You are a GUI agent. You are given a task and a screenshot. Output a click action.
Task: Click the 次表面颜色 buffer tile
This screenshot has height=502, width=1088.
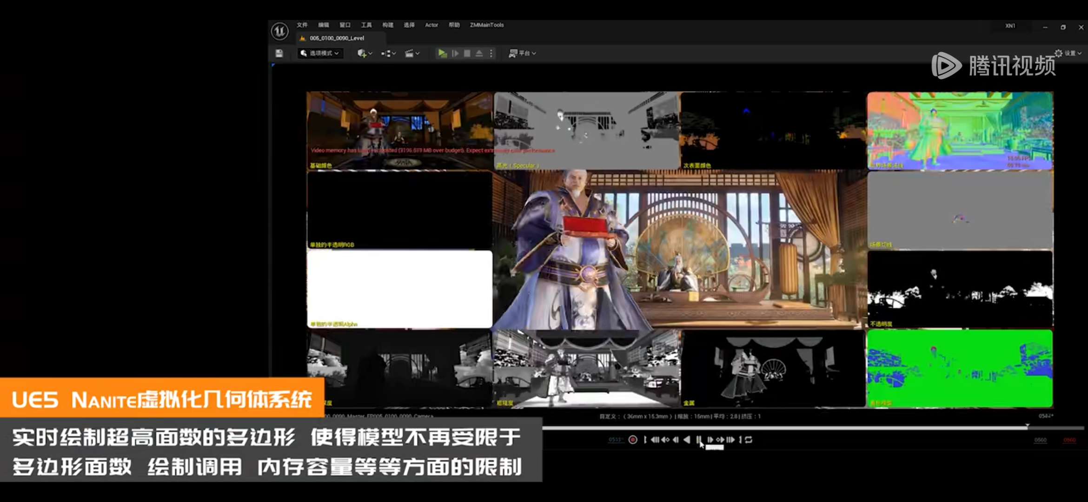tap(773, 131)
